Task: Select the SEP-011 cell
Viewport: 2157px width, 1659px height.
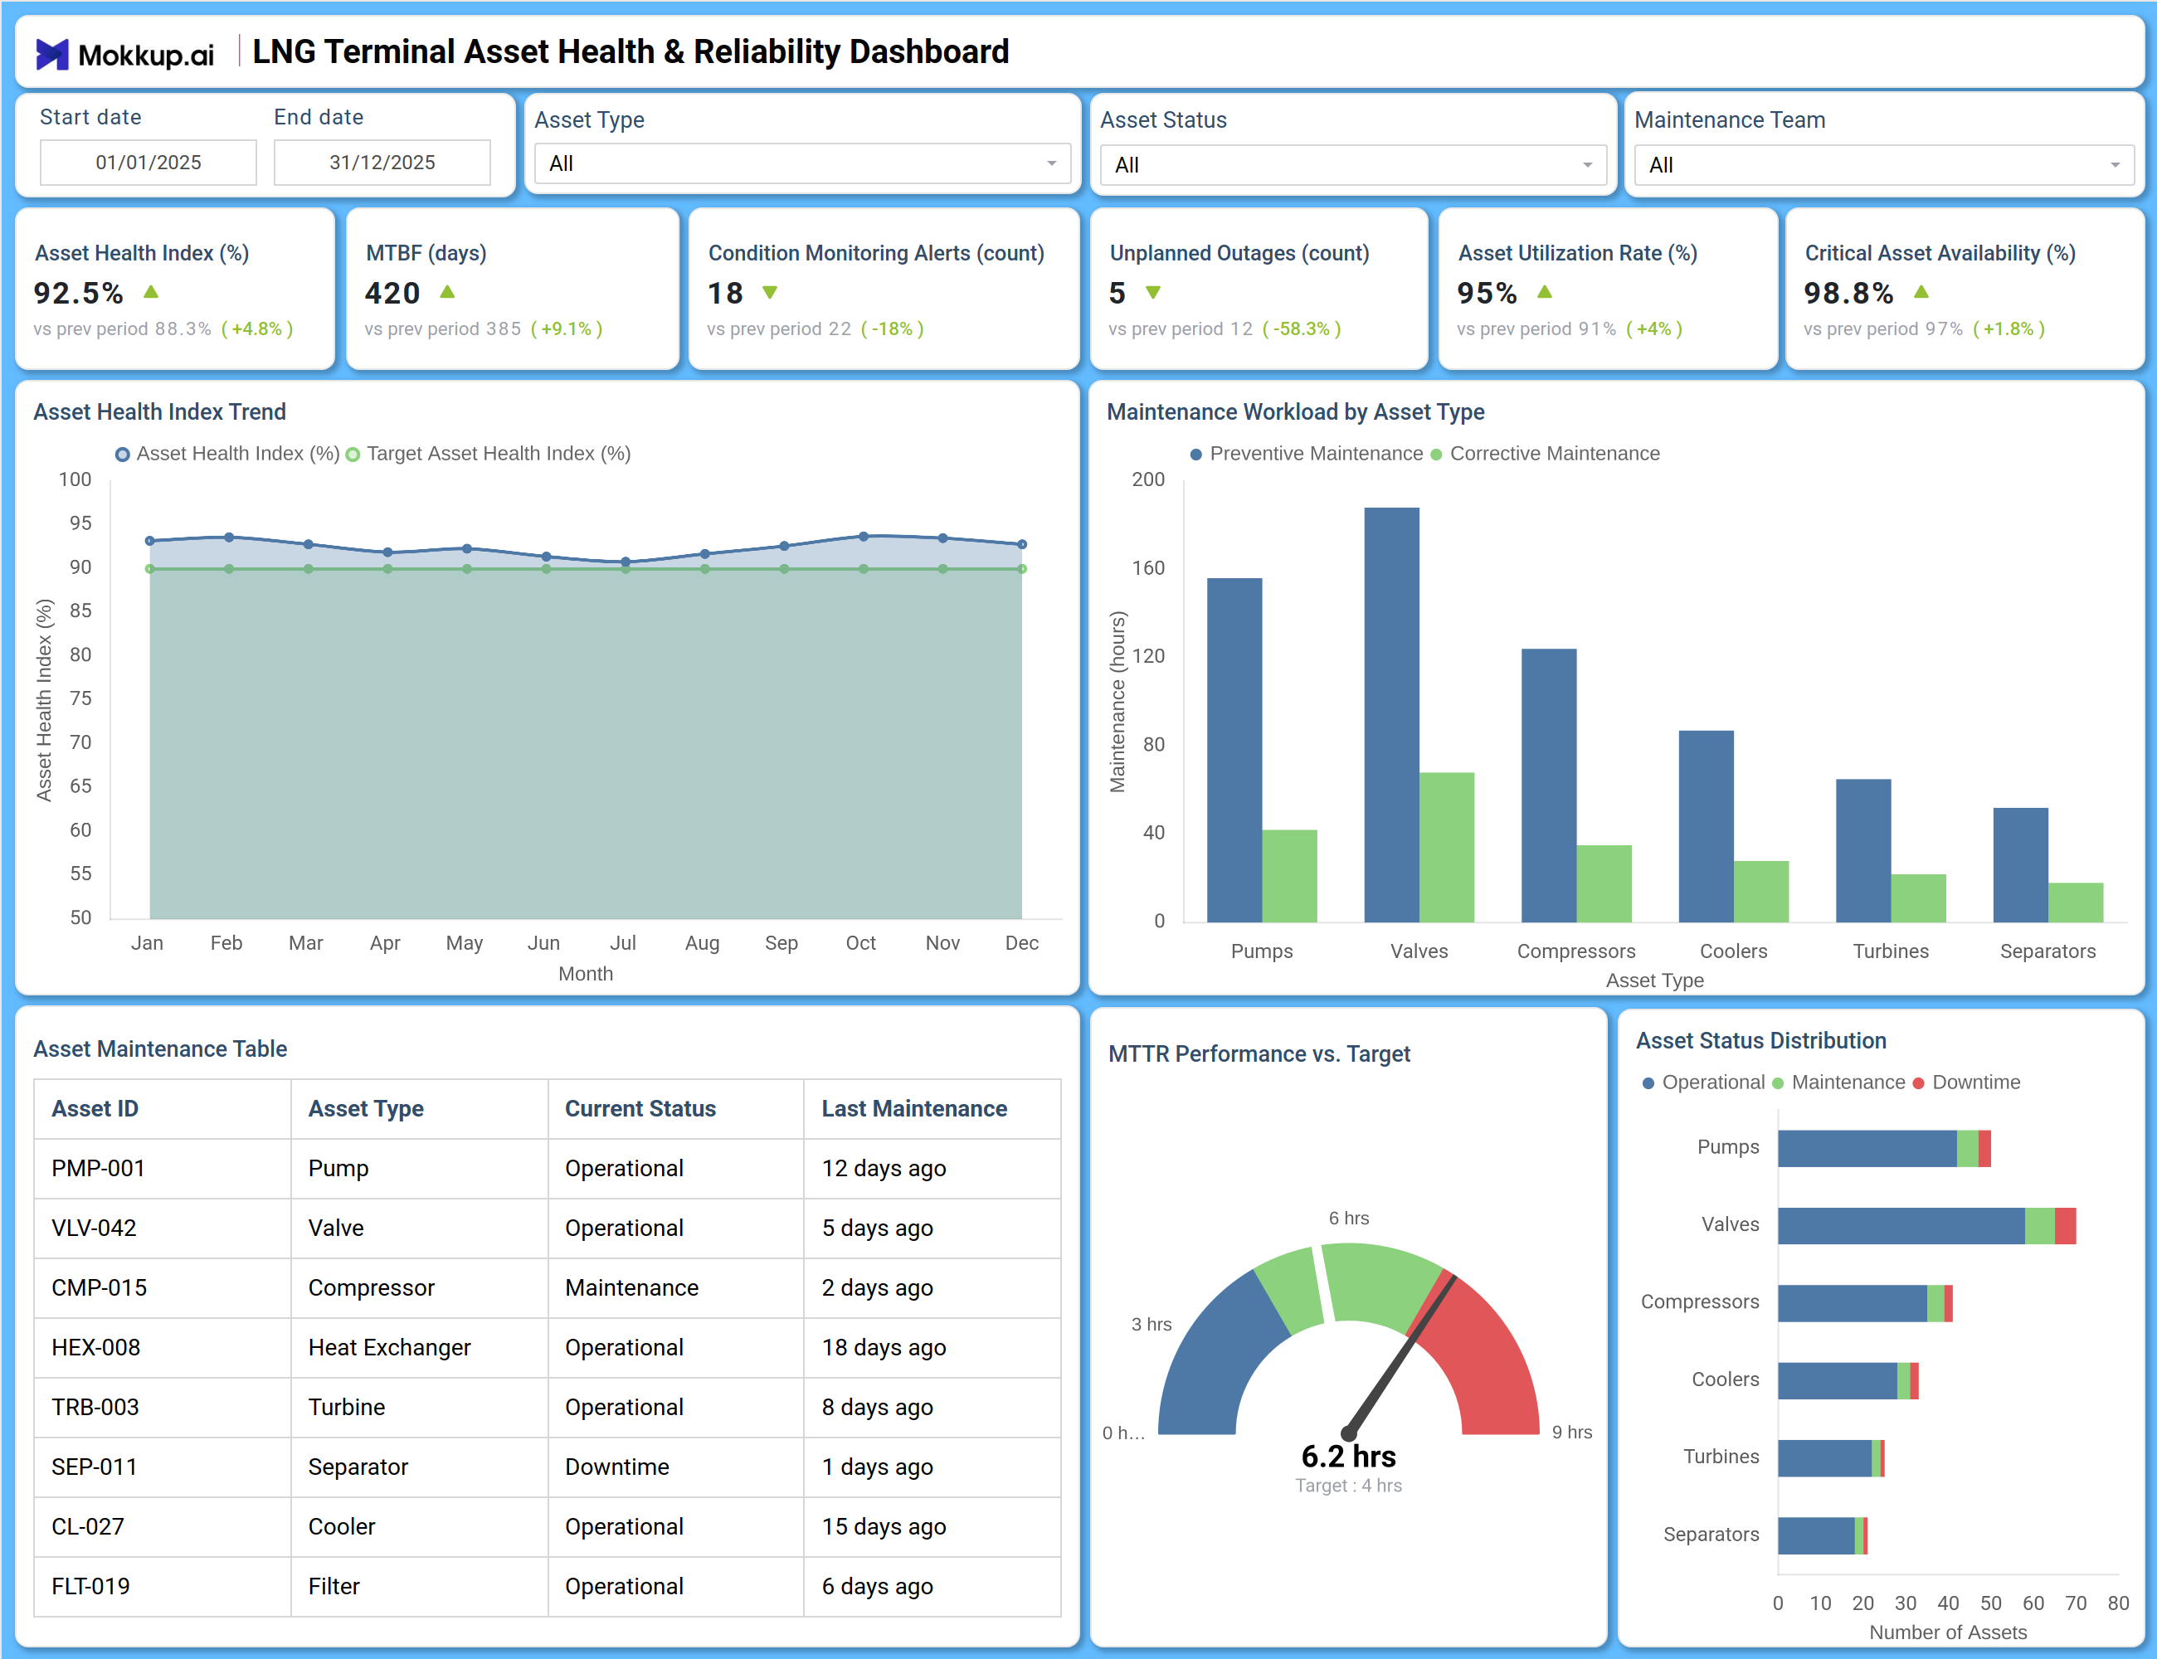Action: pos(163,1467)
